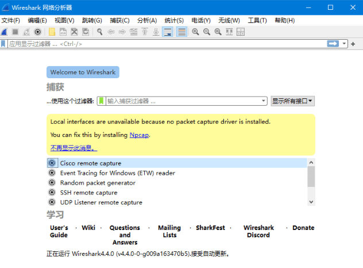
Task: Go to next packet arrow
Action: pyautogui.click(x=122, y=32)
